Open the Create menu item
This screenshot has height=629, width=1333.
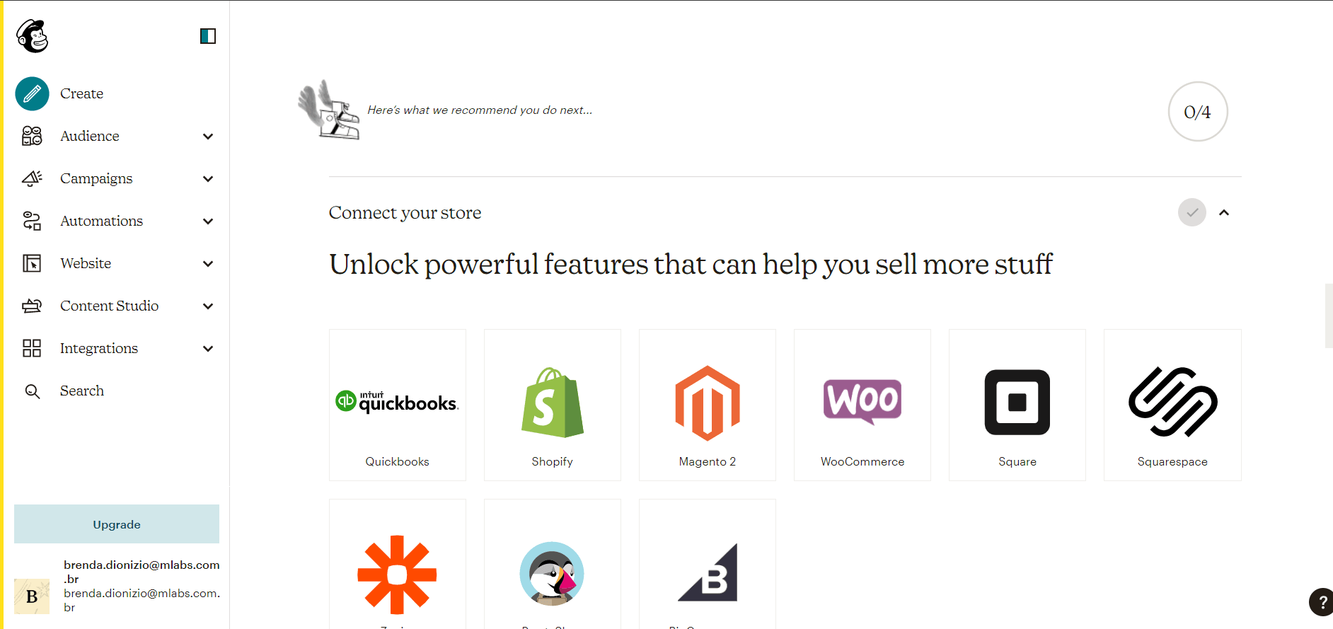click(x=81, y=93)
